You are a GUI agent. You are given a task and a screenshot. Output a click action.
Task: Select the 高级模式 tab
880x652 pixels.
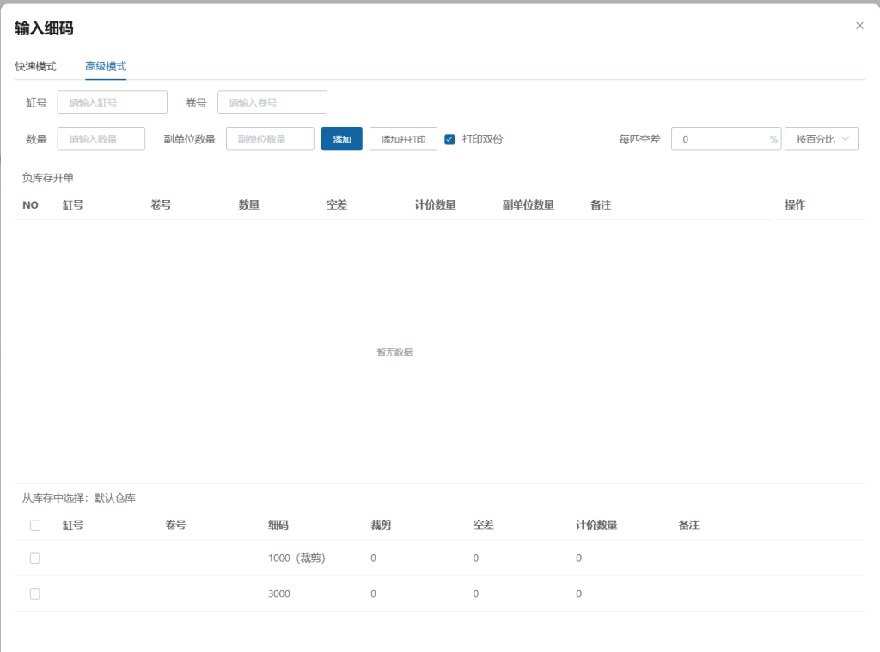[x=106, y=66]
